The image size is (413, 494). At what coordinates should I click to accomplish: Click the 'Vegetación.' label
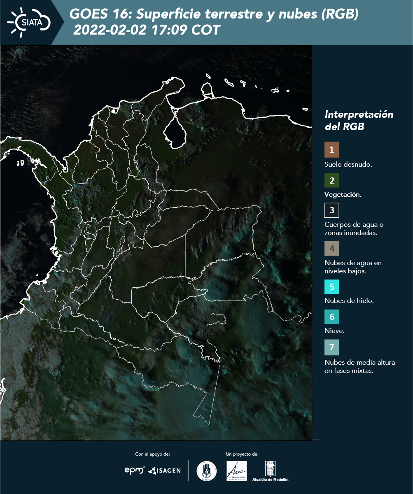coord(343,195)
